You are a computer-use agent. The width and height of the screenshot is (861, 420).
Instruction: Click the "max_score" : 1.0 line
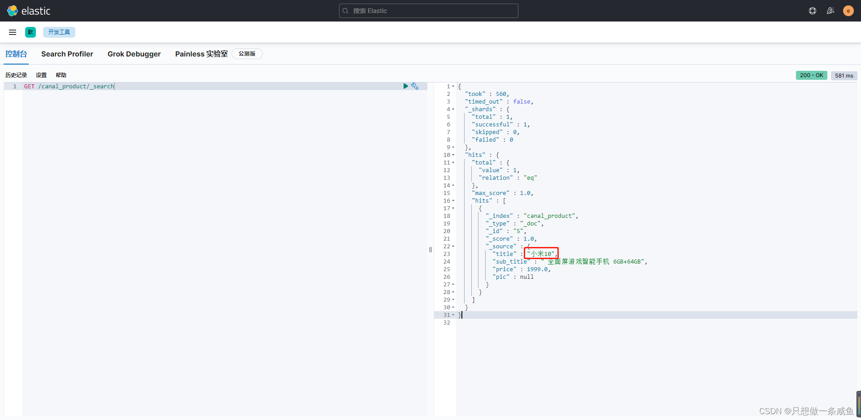[x=503, y=193]
